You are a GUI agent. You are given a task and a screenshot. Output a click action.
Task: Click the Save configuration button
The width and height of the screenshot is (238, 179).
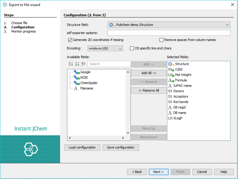coord(121,147)
